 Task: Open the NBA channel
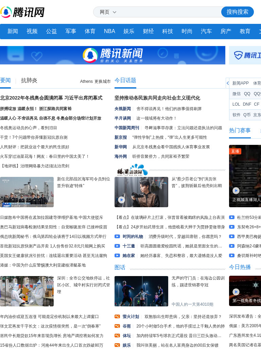pyautogui.click(x=109, y=31)
